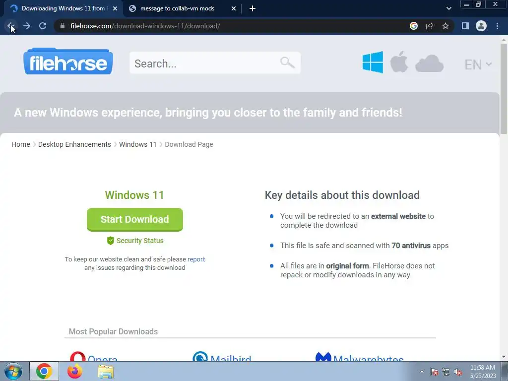Open the Malwarebytes link text
The width and height of the screenshot is (508, 381).
click(x=369, y=358)
